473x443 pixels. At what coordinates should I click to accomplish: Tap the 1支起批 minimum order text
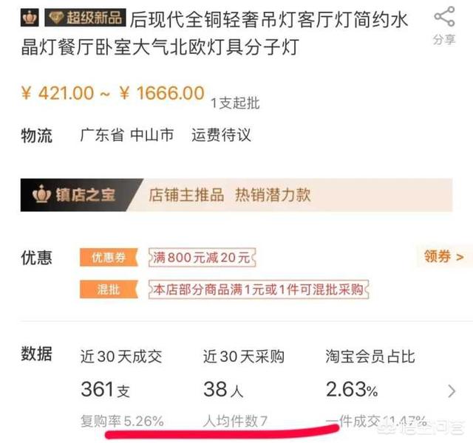235,103
